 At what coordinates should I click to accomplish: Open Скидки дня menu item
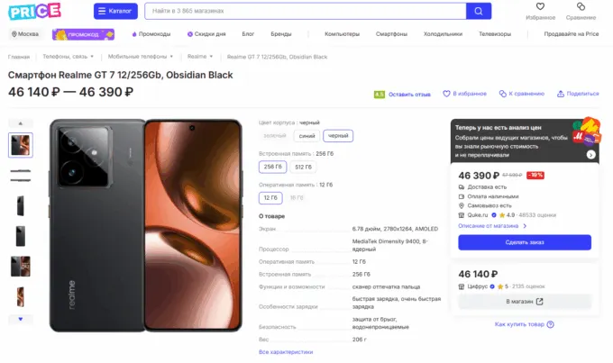206,34
